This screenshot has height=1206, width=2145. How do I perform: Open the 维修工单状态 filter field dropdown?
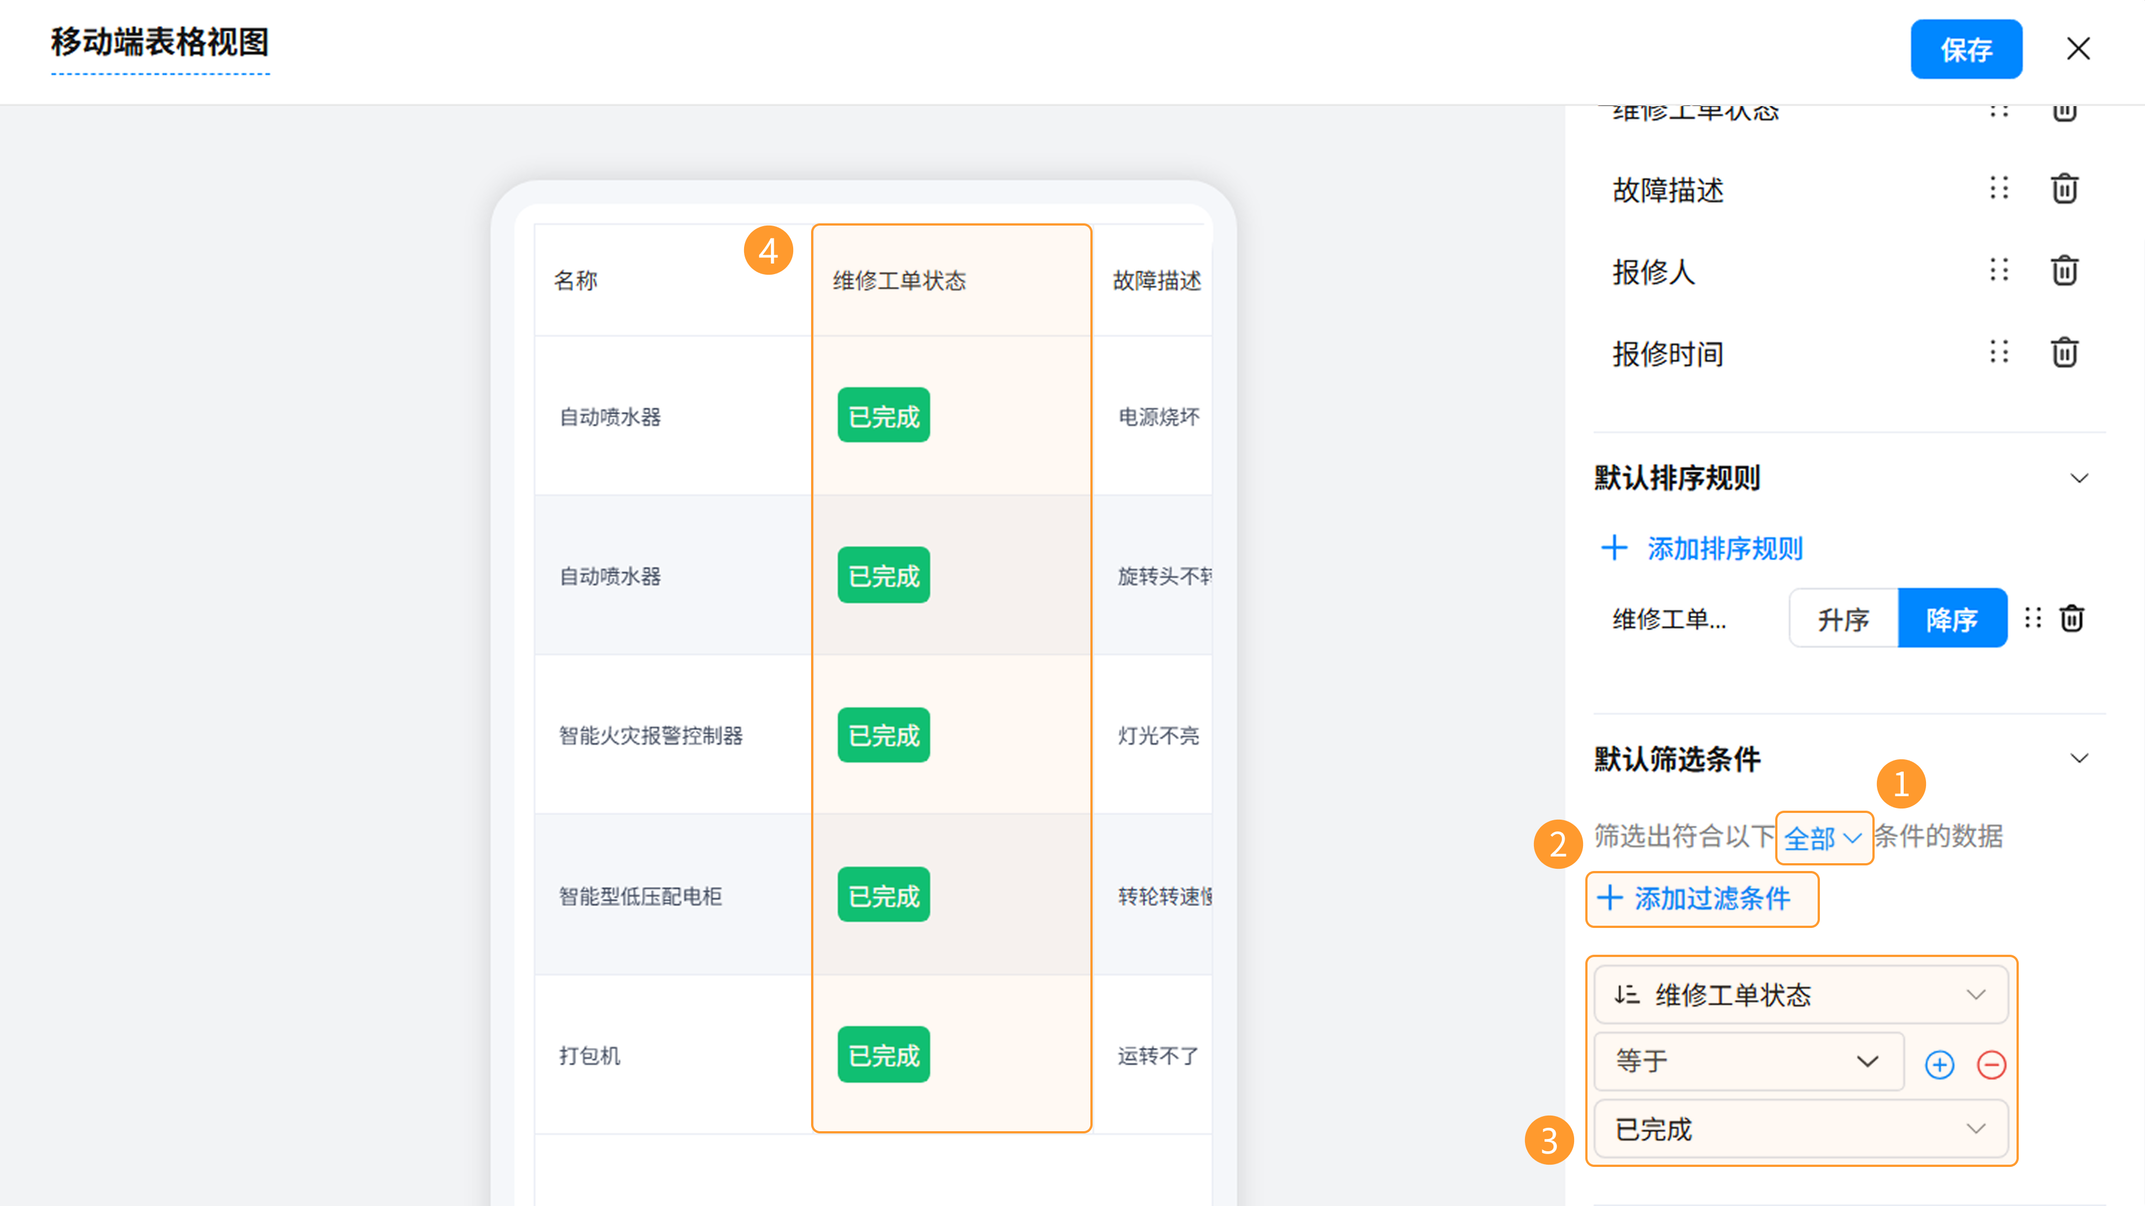(x=1800, y=994)
